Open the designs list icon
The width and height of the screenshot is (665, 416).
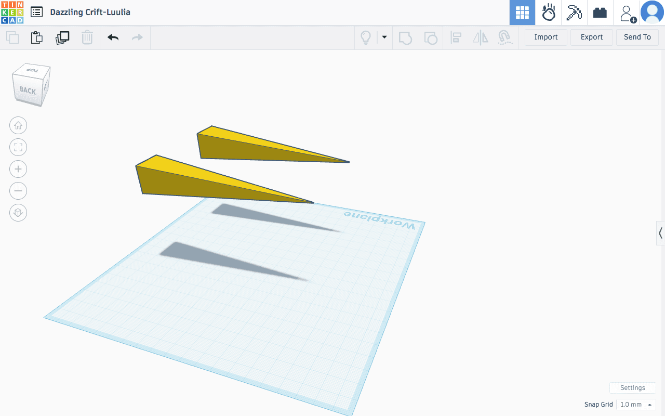tap(36, 12)
